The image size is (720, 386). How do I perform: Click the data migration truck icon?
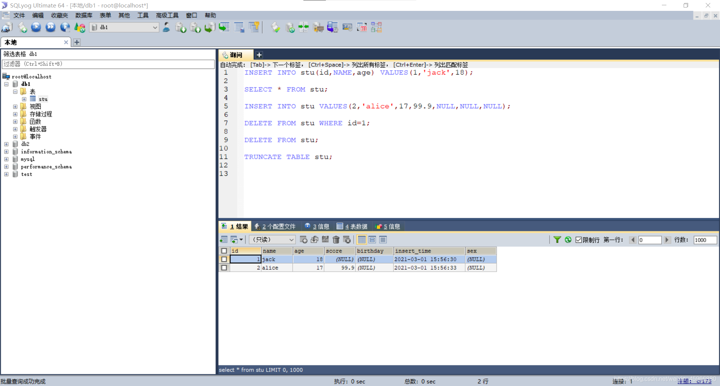(x=318, y=27)
